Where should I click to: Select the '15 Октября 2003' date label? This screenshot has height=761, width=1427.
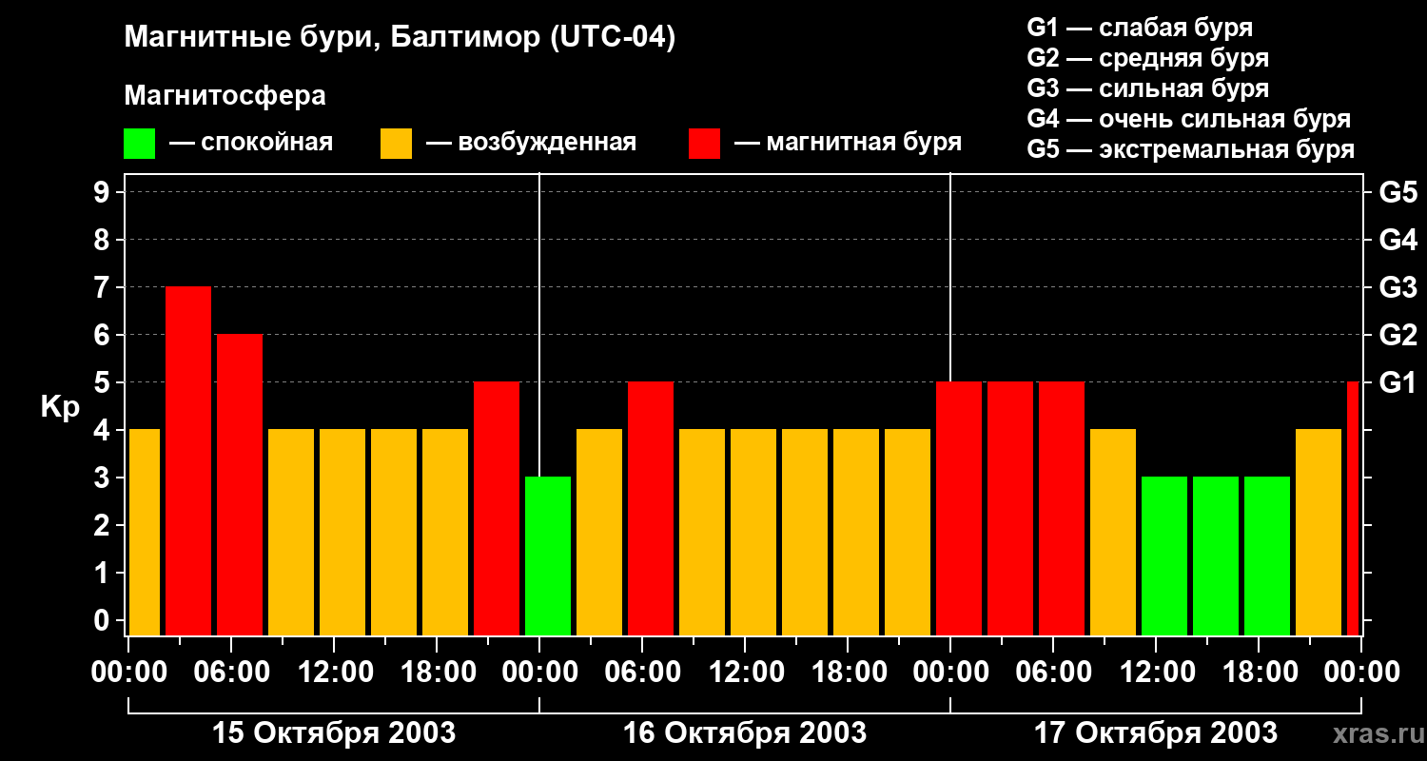tap(333, 733)
